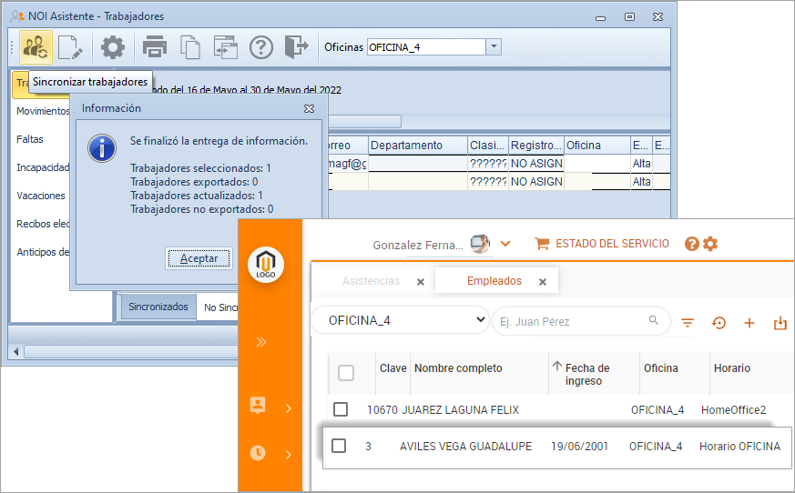Check the box for JUAREZ LAGUNA FELIX
795x493 pixels.
pyautogui.click(x=340, y=410)
